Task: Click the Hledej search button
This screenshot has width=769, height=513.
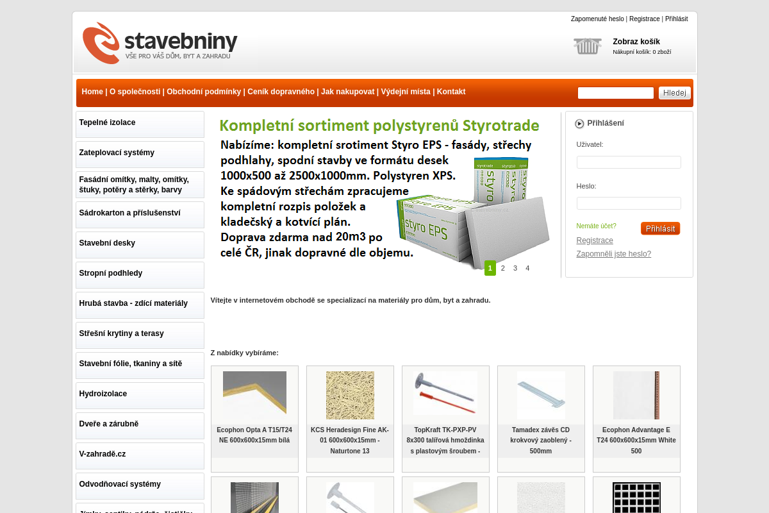Action: pos(675,93)
